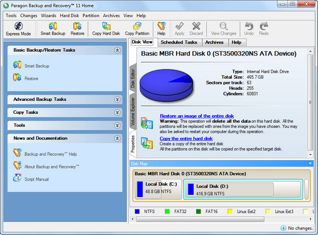The width and height of the screenshot is (318, 235).
Task: Click the Disk Map horizontal scrollbar thumb
Action: click(x=200, y=219)
